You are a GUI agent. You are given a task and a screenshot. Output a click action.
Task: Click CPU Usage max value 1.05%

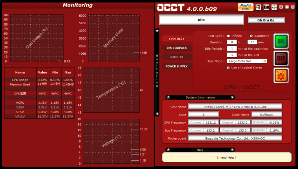tap(68, 80)
